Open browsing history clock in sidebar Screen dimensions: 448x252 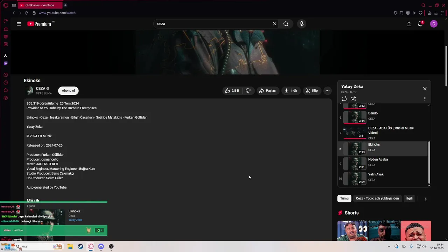click(6, 83)
